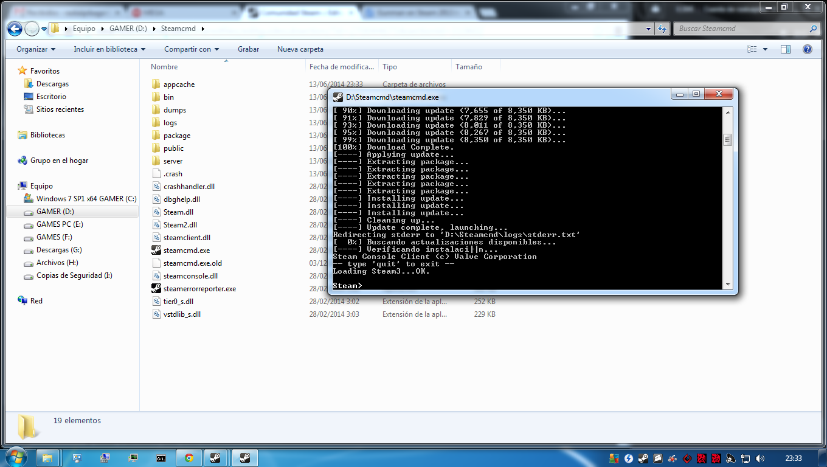Open the Archivos (H:) drive
Viewport: 827px width, 467px height.
click(x=57, y=263)
